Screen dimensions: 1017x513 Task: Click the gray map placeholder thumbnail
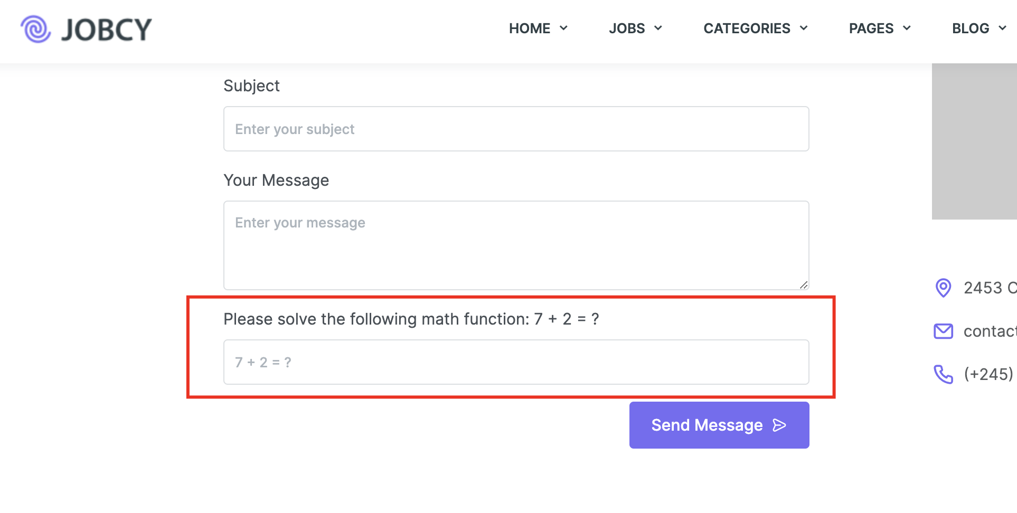[x=974, y=141]
